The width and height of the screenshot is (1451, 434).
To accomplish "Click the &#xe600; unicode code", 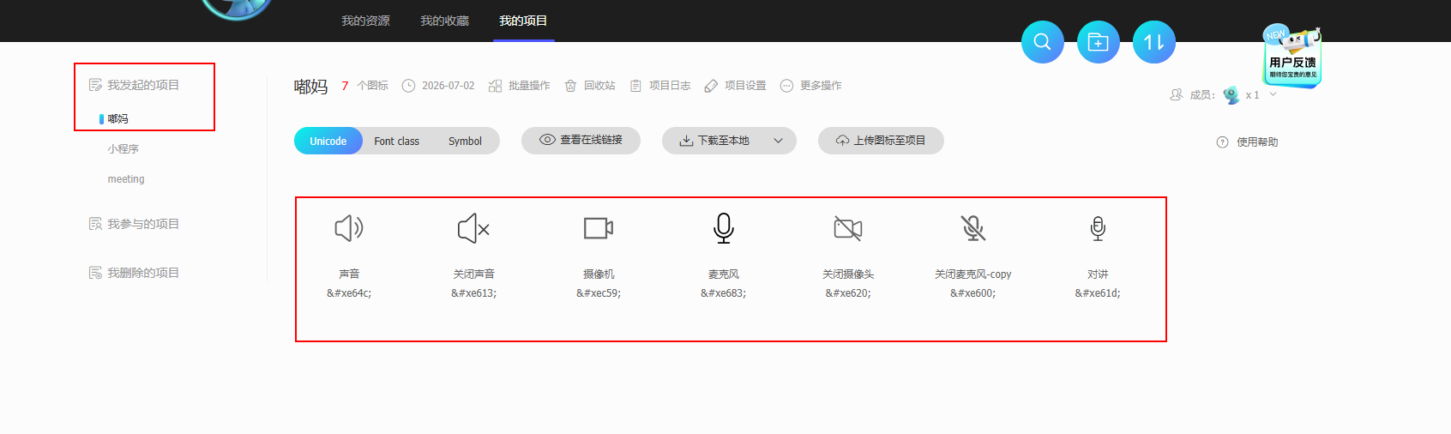I will point(973,293).
